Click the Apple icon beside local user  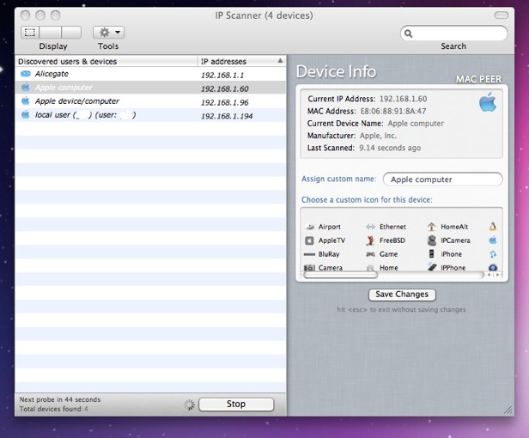[26, 115]
